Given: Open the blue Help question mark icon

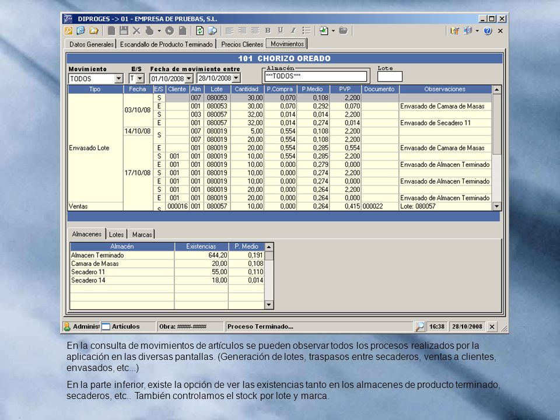Looking at the screenshot, I should 488,31.
